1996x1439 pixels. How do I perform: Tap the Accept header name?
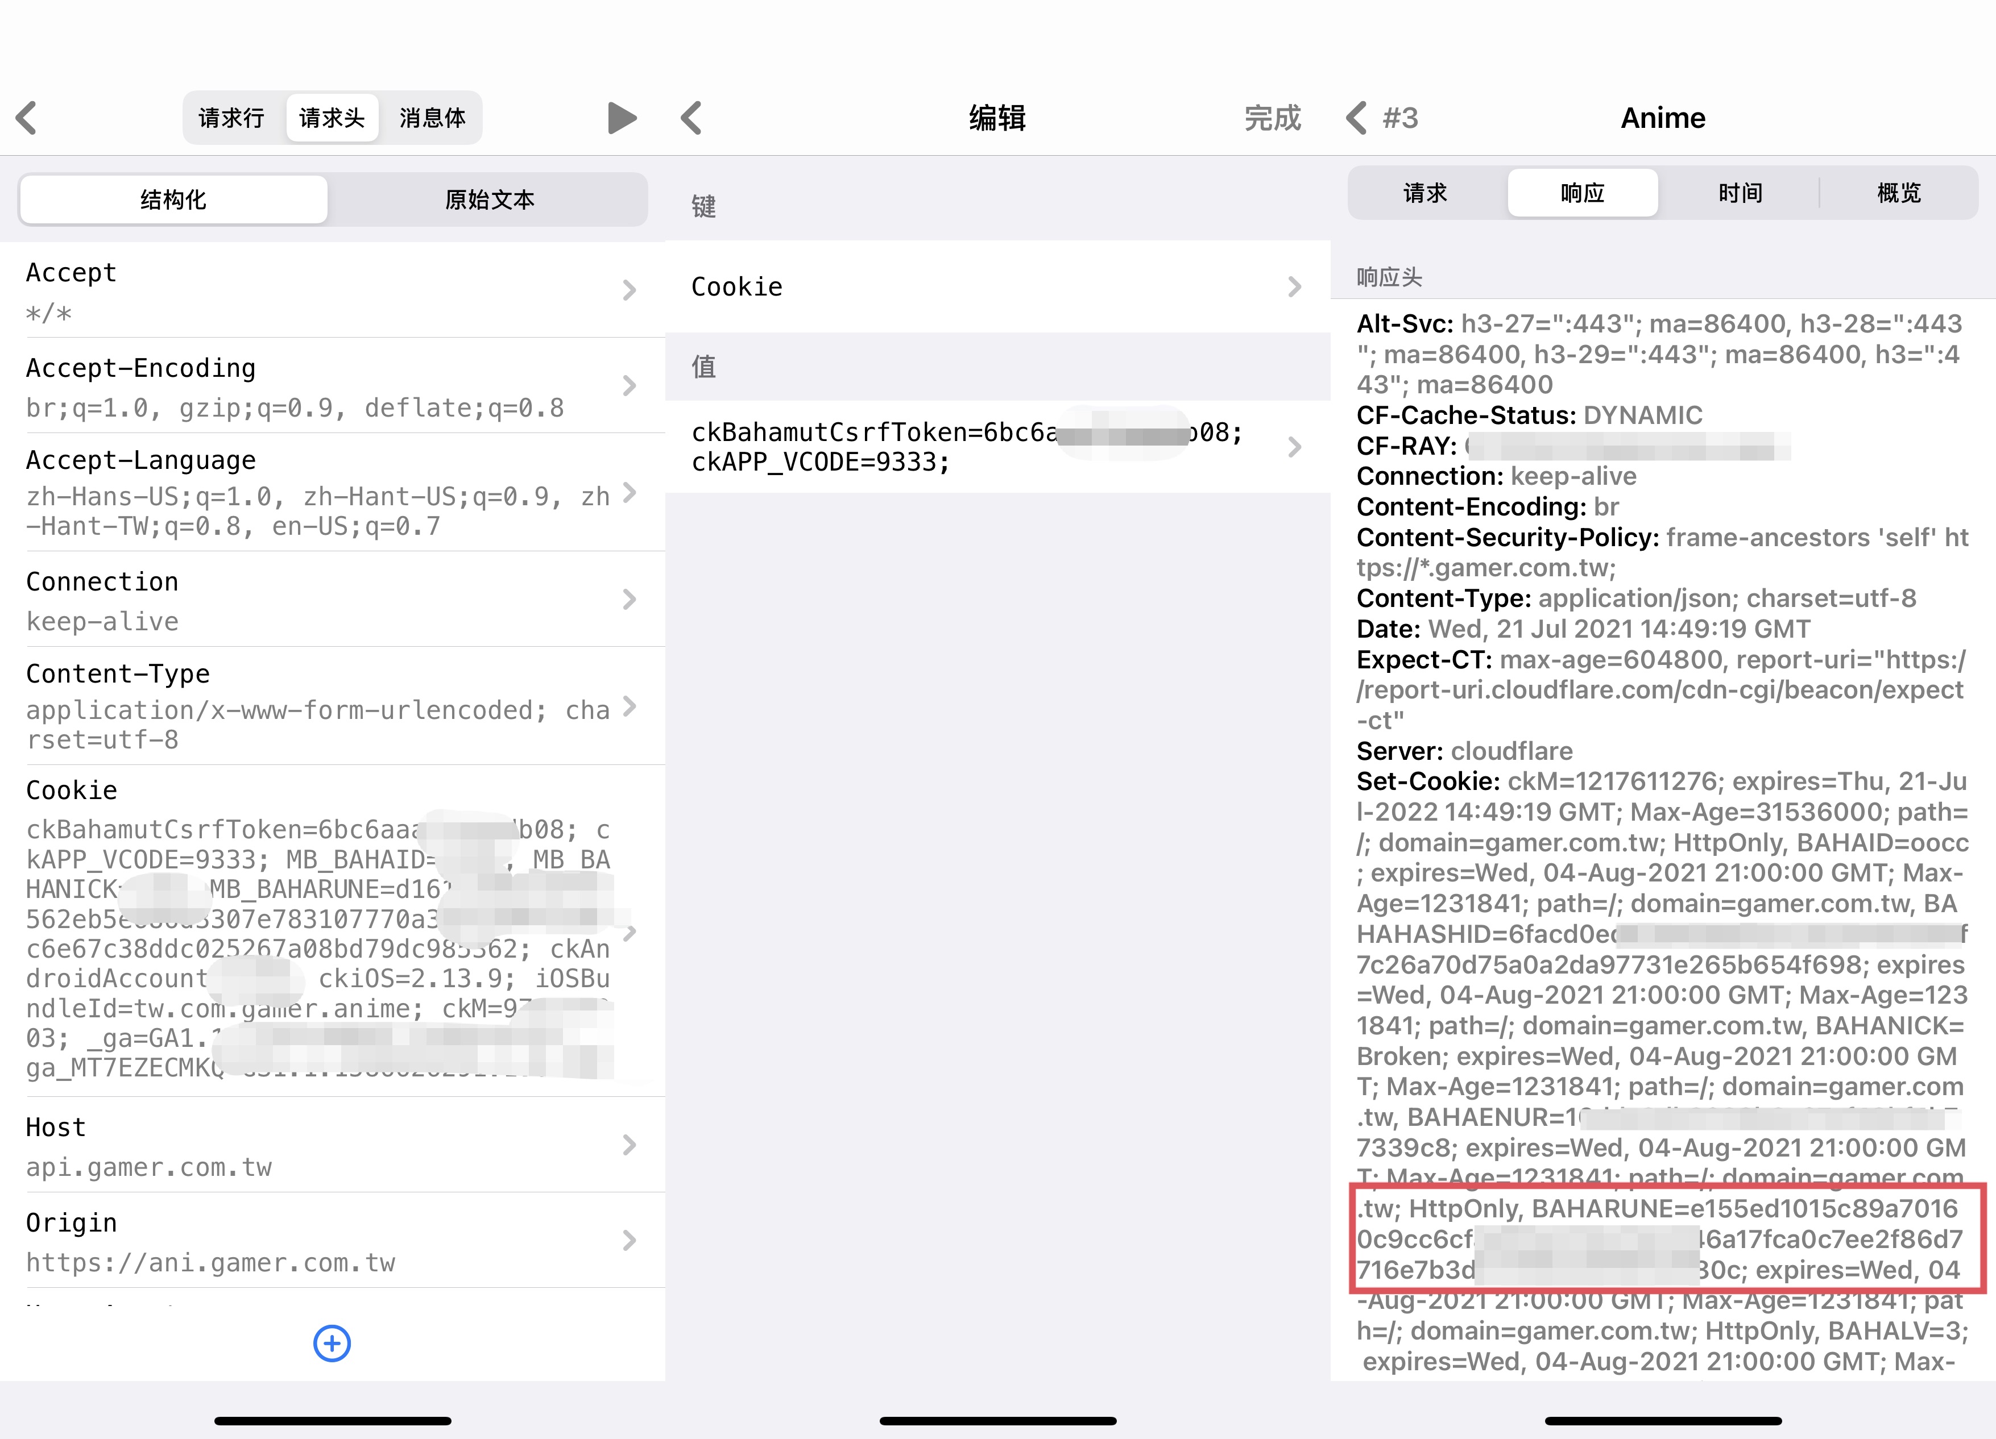click(71, 273)
